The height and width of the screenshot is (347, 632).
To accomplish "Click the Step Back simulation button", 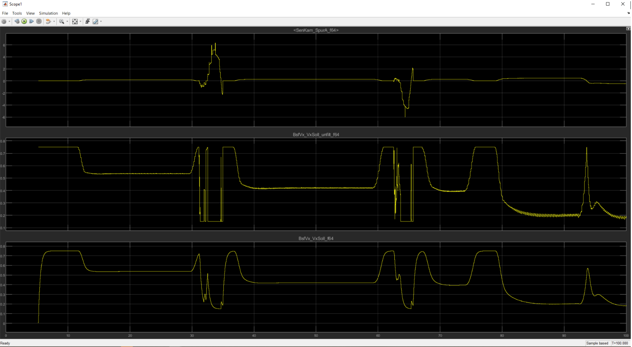I will 17,22.
